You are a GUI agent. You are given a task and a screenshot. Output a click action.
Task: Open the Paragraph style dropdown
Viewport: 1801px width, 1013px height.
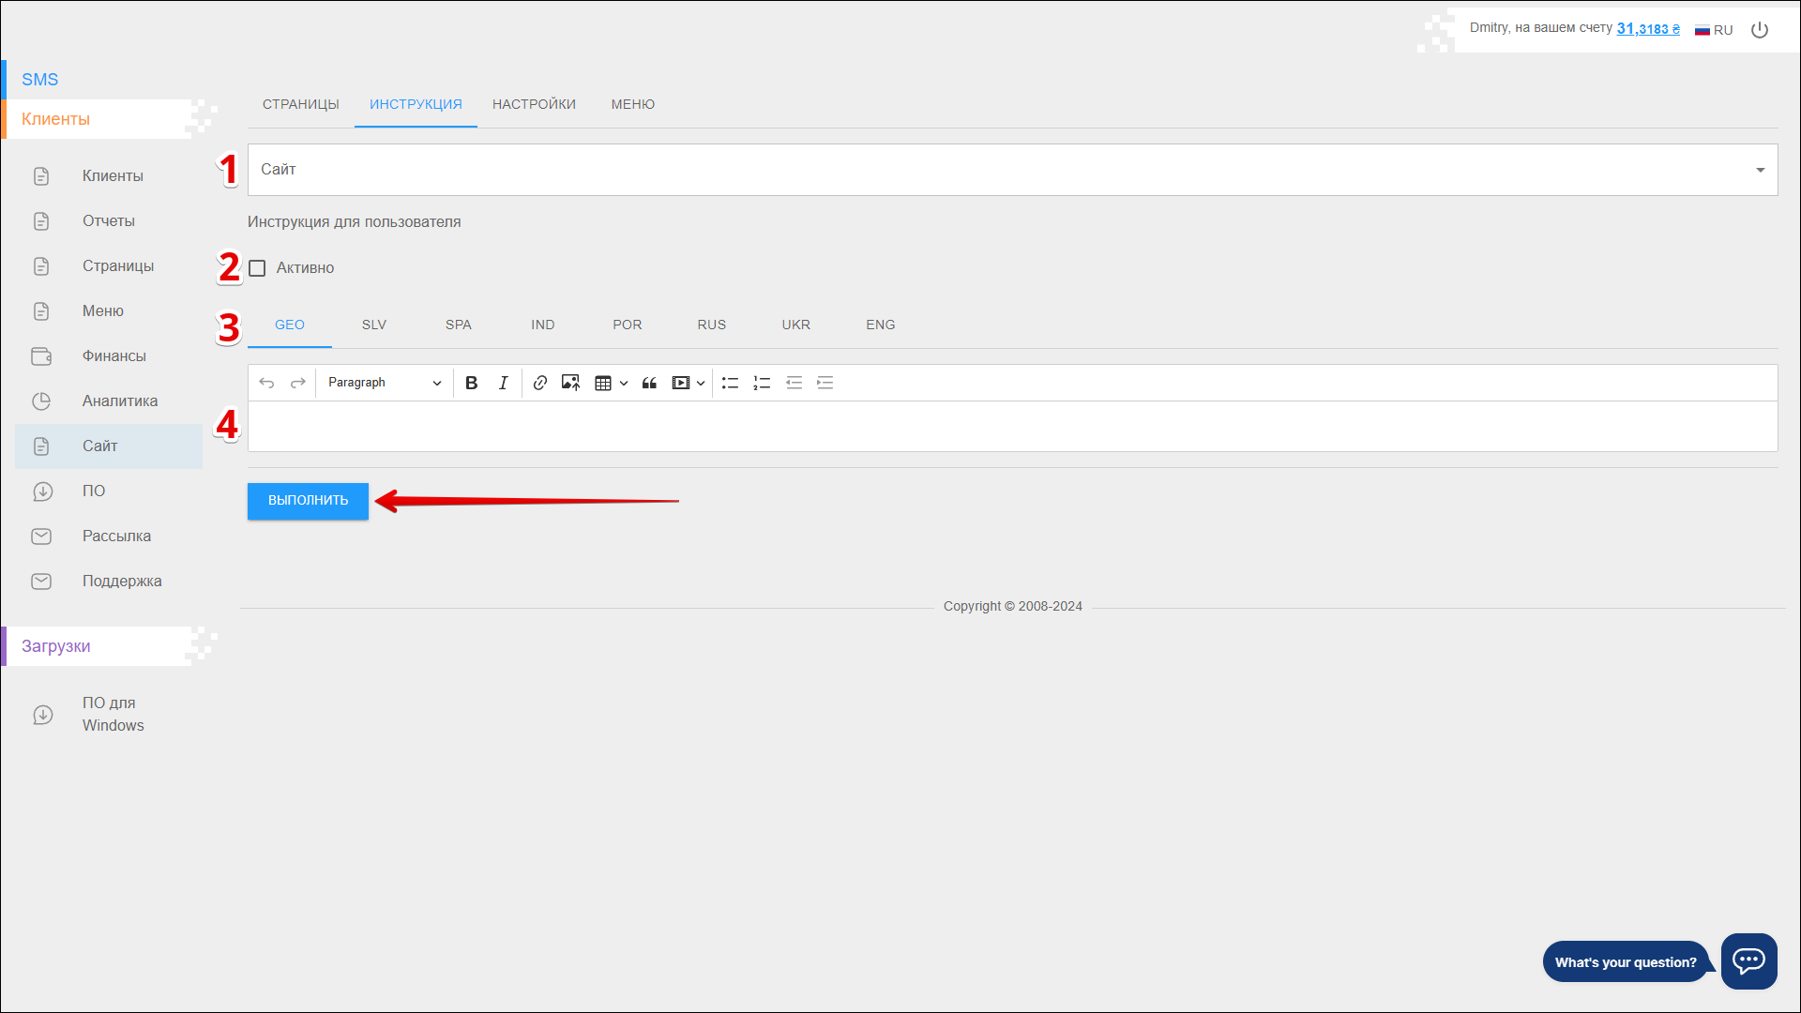[x=384, y=383]
